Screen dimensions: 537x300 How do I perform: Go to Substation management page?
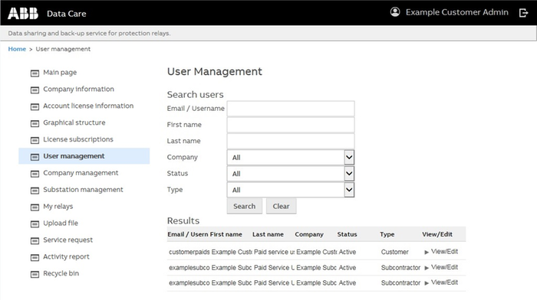tap(83, 190)
